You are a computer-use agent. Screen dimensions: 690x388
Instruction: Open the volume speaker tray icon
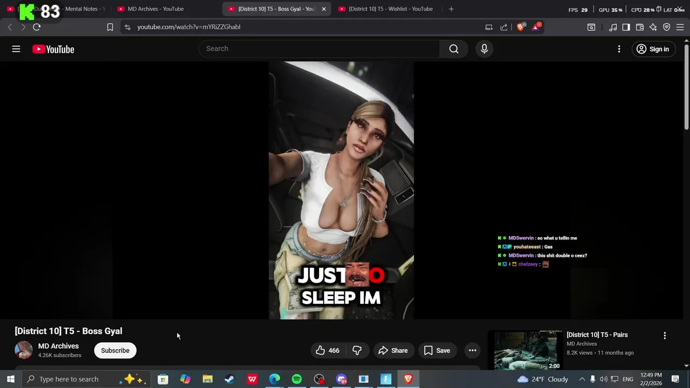pyautogui.click(x=603, y=379)
